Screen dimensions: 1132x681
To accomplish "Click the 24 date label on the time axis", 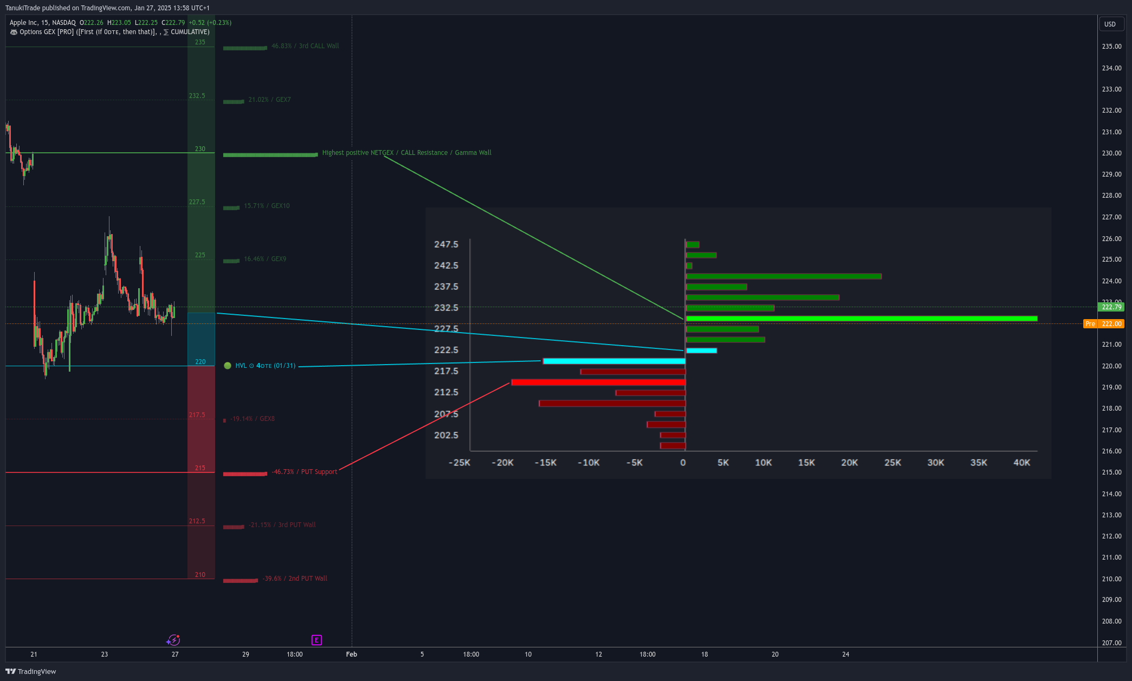I will pos(845,654).
